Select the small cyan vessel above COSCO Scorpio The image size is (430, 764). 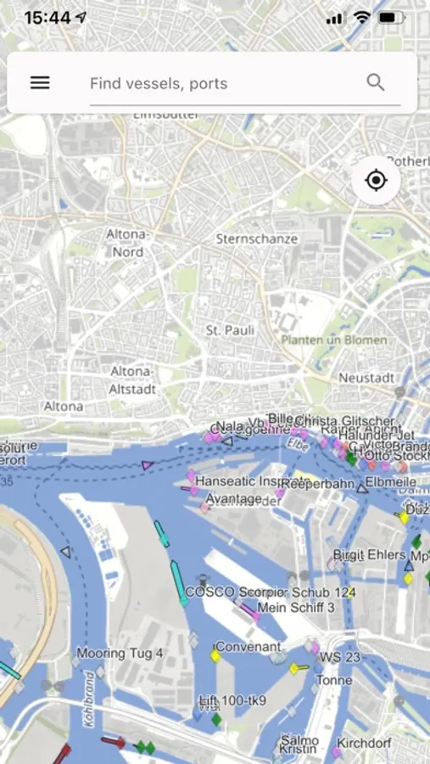162,533
